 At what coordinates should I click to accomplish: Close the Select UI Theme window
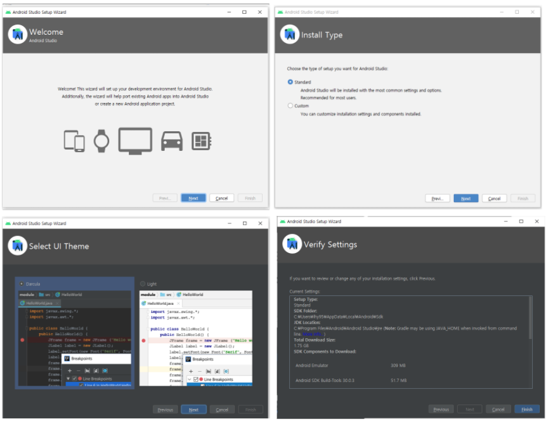coord(260,223)
